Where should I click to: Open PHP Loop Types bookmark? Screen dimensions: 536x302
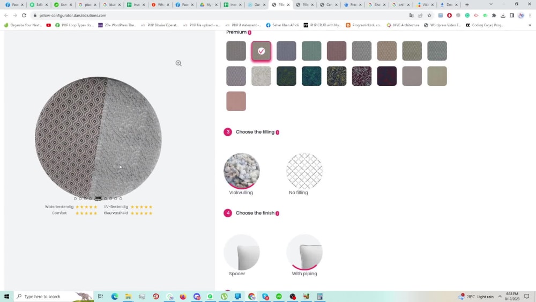point(74,25)
